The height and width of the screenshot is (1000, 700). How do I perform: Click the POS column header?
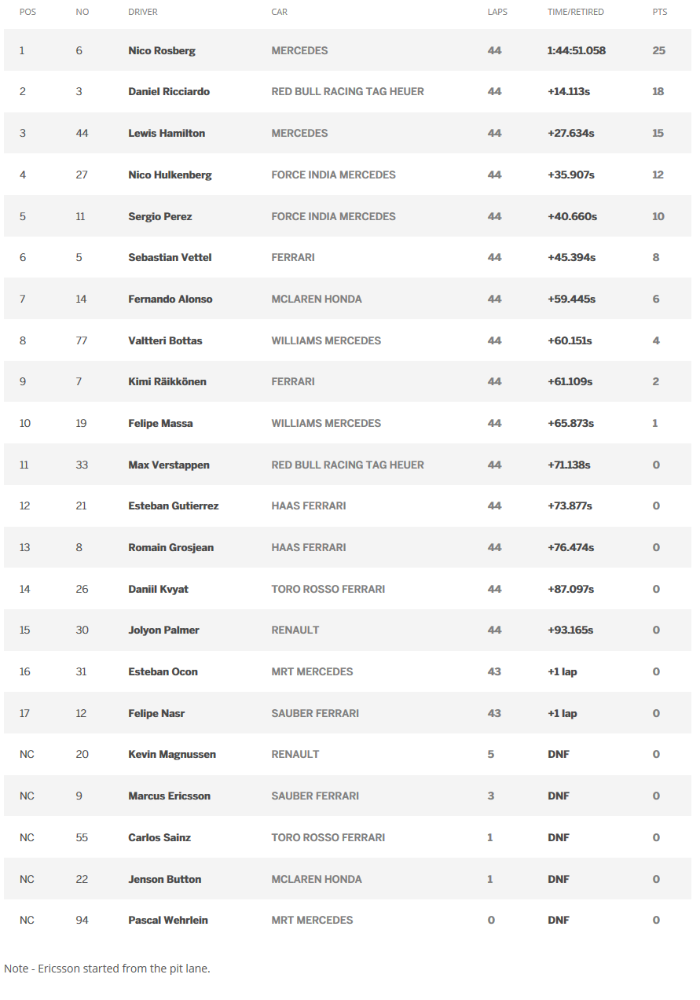(x=27, y=13)
